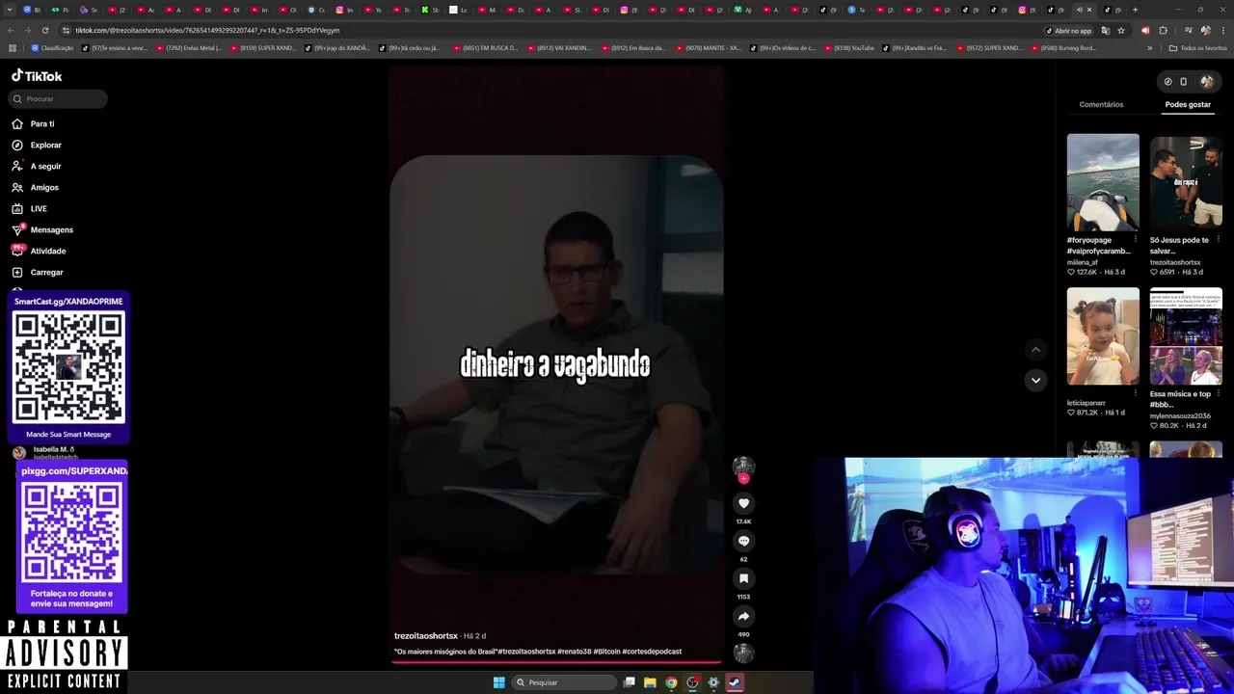Viewport: 1234px width, 694px height.
Task: Open mylennasouza2036 profile link
Action: click(1180, 415)
